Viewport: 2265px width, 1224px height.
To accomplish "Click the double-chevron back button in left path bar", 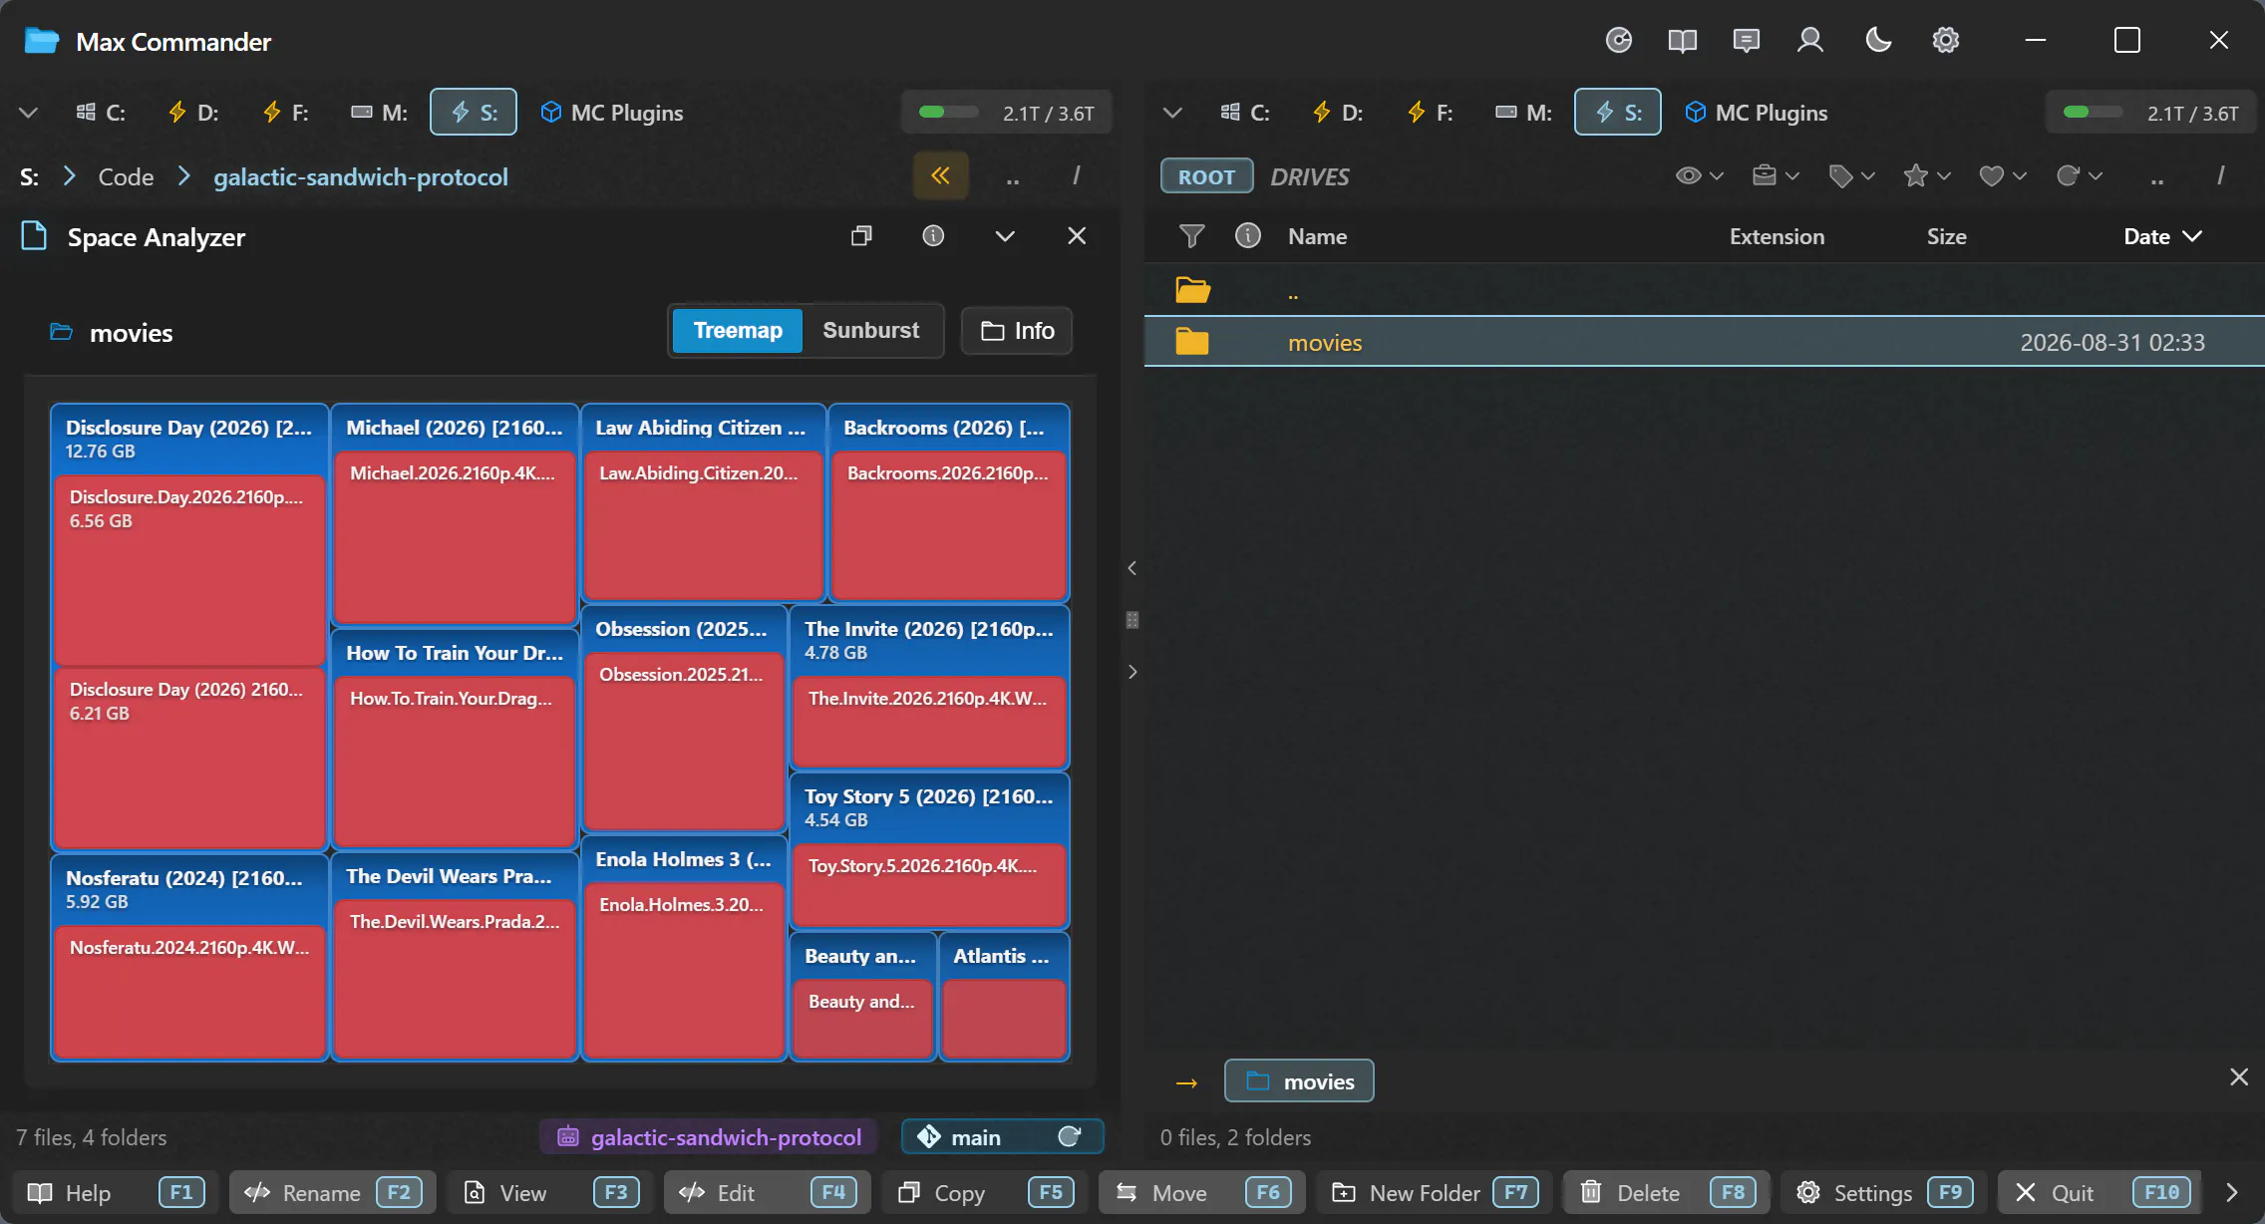I will (940, 176).
